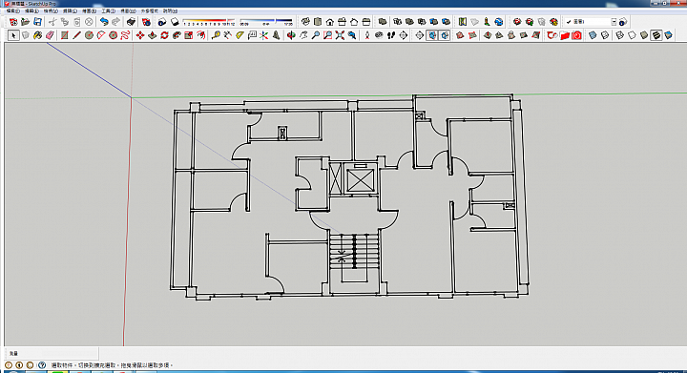Screen dimensions: 687x373
Task: Select the Follow Me tool
Action: pyautogui.click(x=177, y=35)
